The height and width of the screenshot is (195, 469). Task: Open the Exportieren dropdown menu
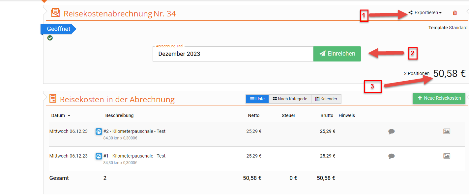pyautogui.click(x=425, y=13)
